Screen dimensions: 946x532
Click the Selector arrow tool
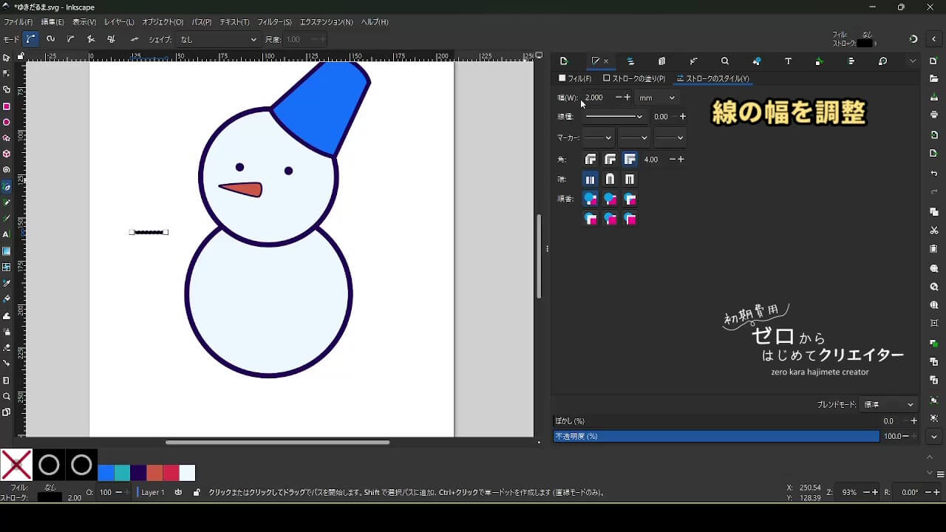pos(7,58)
